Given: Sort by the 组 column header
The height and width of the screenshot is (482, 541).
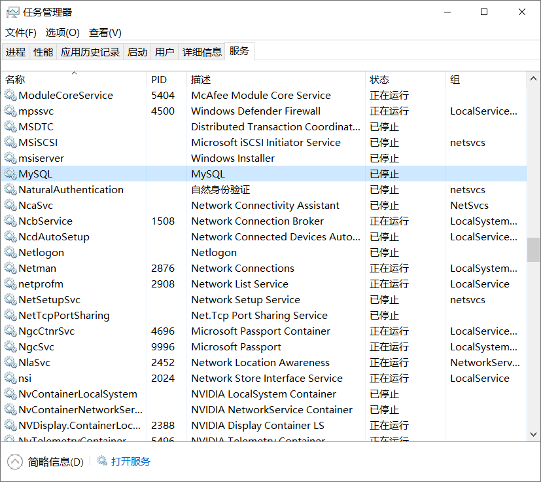Looking at the screenshot, I should click(486, 79).
